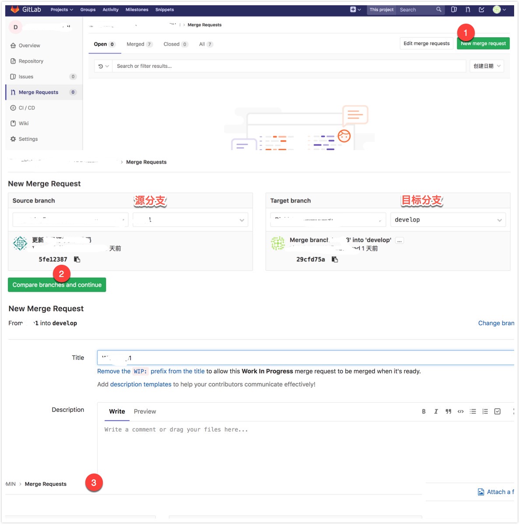Add a task list in description editor
Screen dimensions: 522x526
point(497,411)
